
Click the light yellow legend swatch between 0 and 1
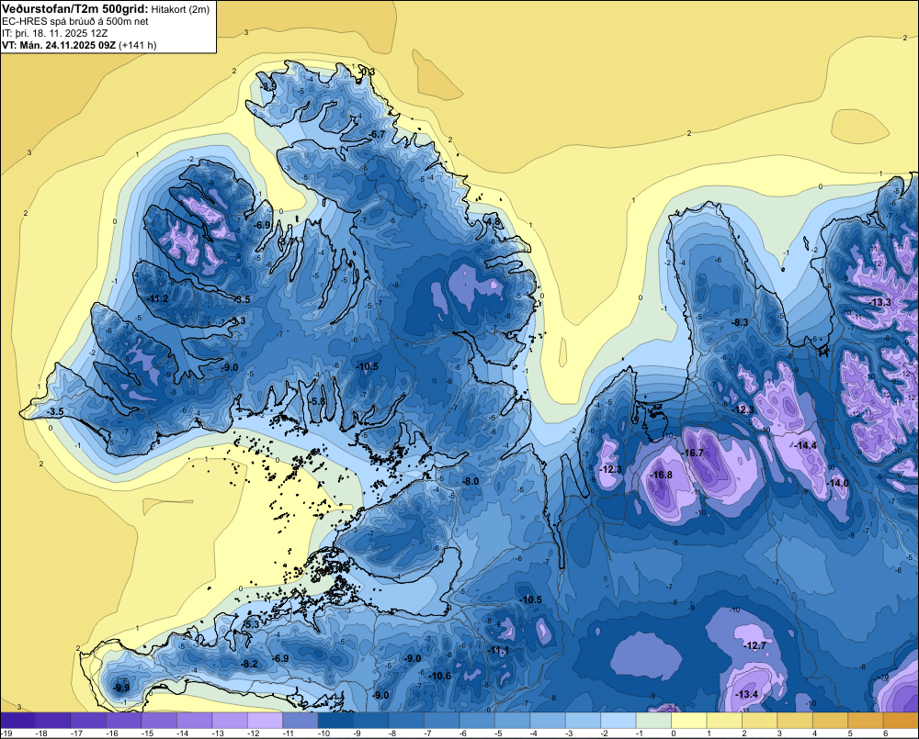pyautogui.click(x=688, y=720)
